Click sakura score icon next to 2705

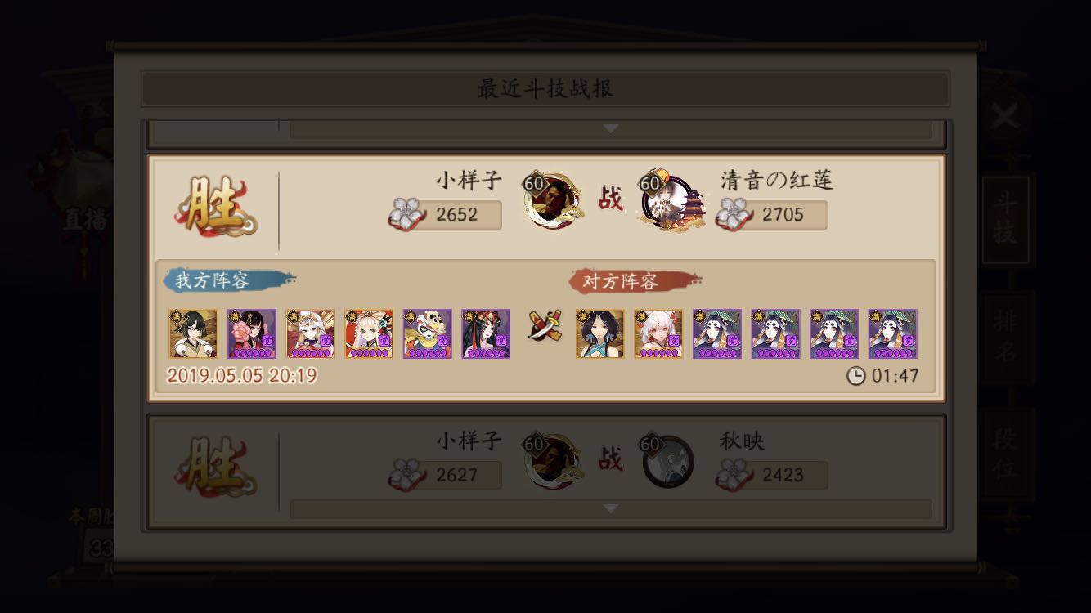pyautogui.click(x=734, y=214)
